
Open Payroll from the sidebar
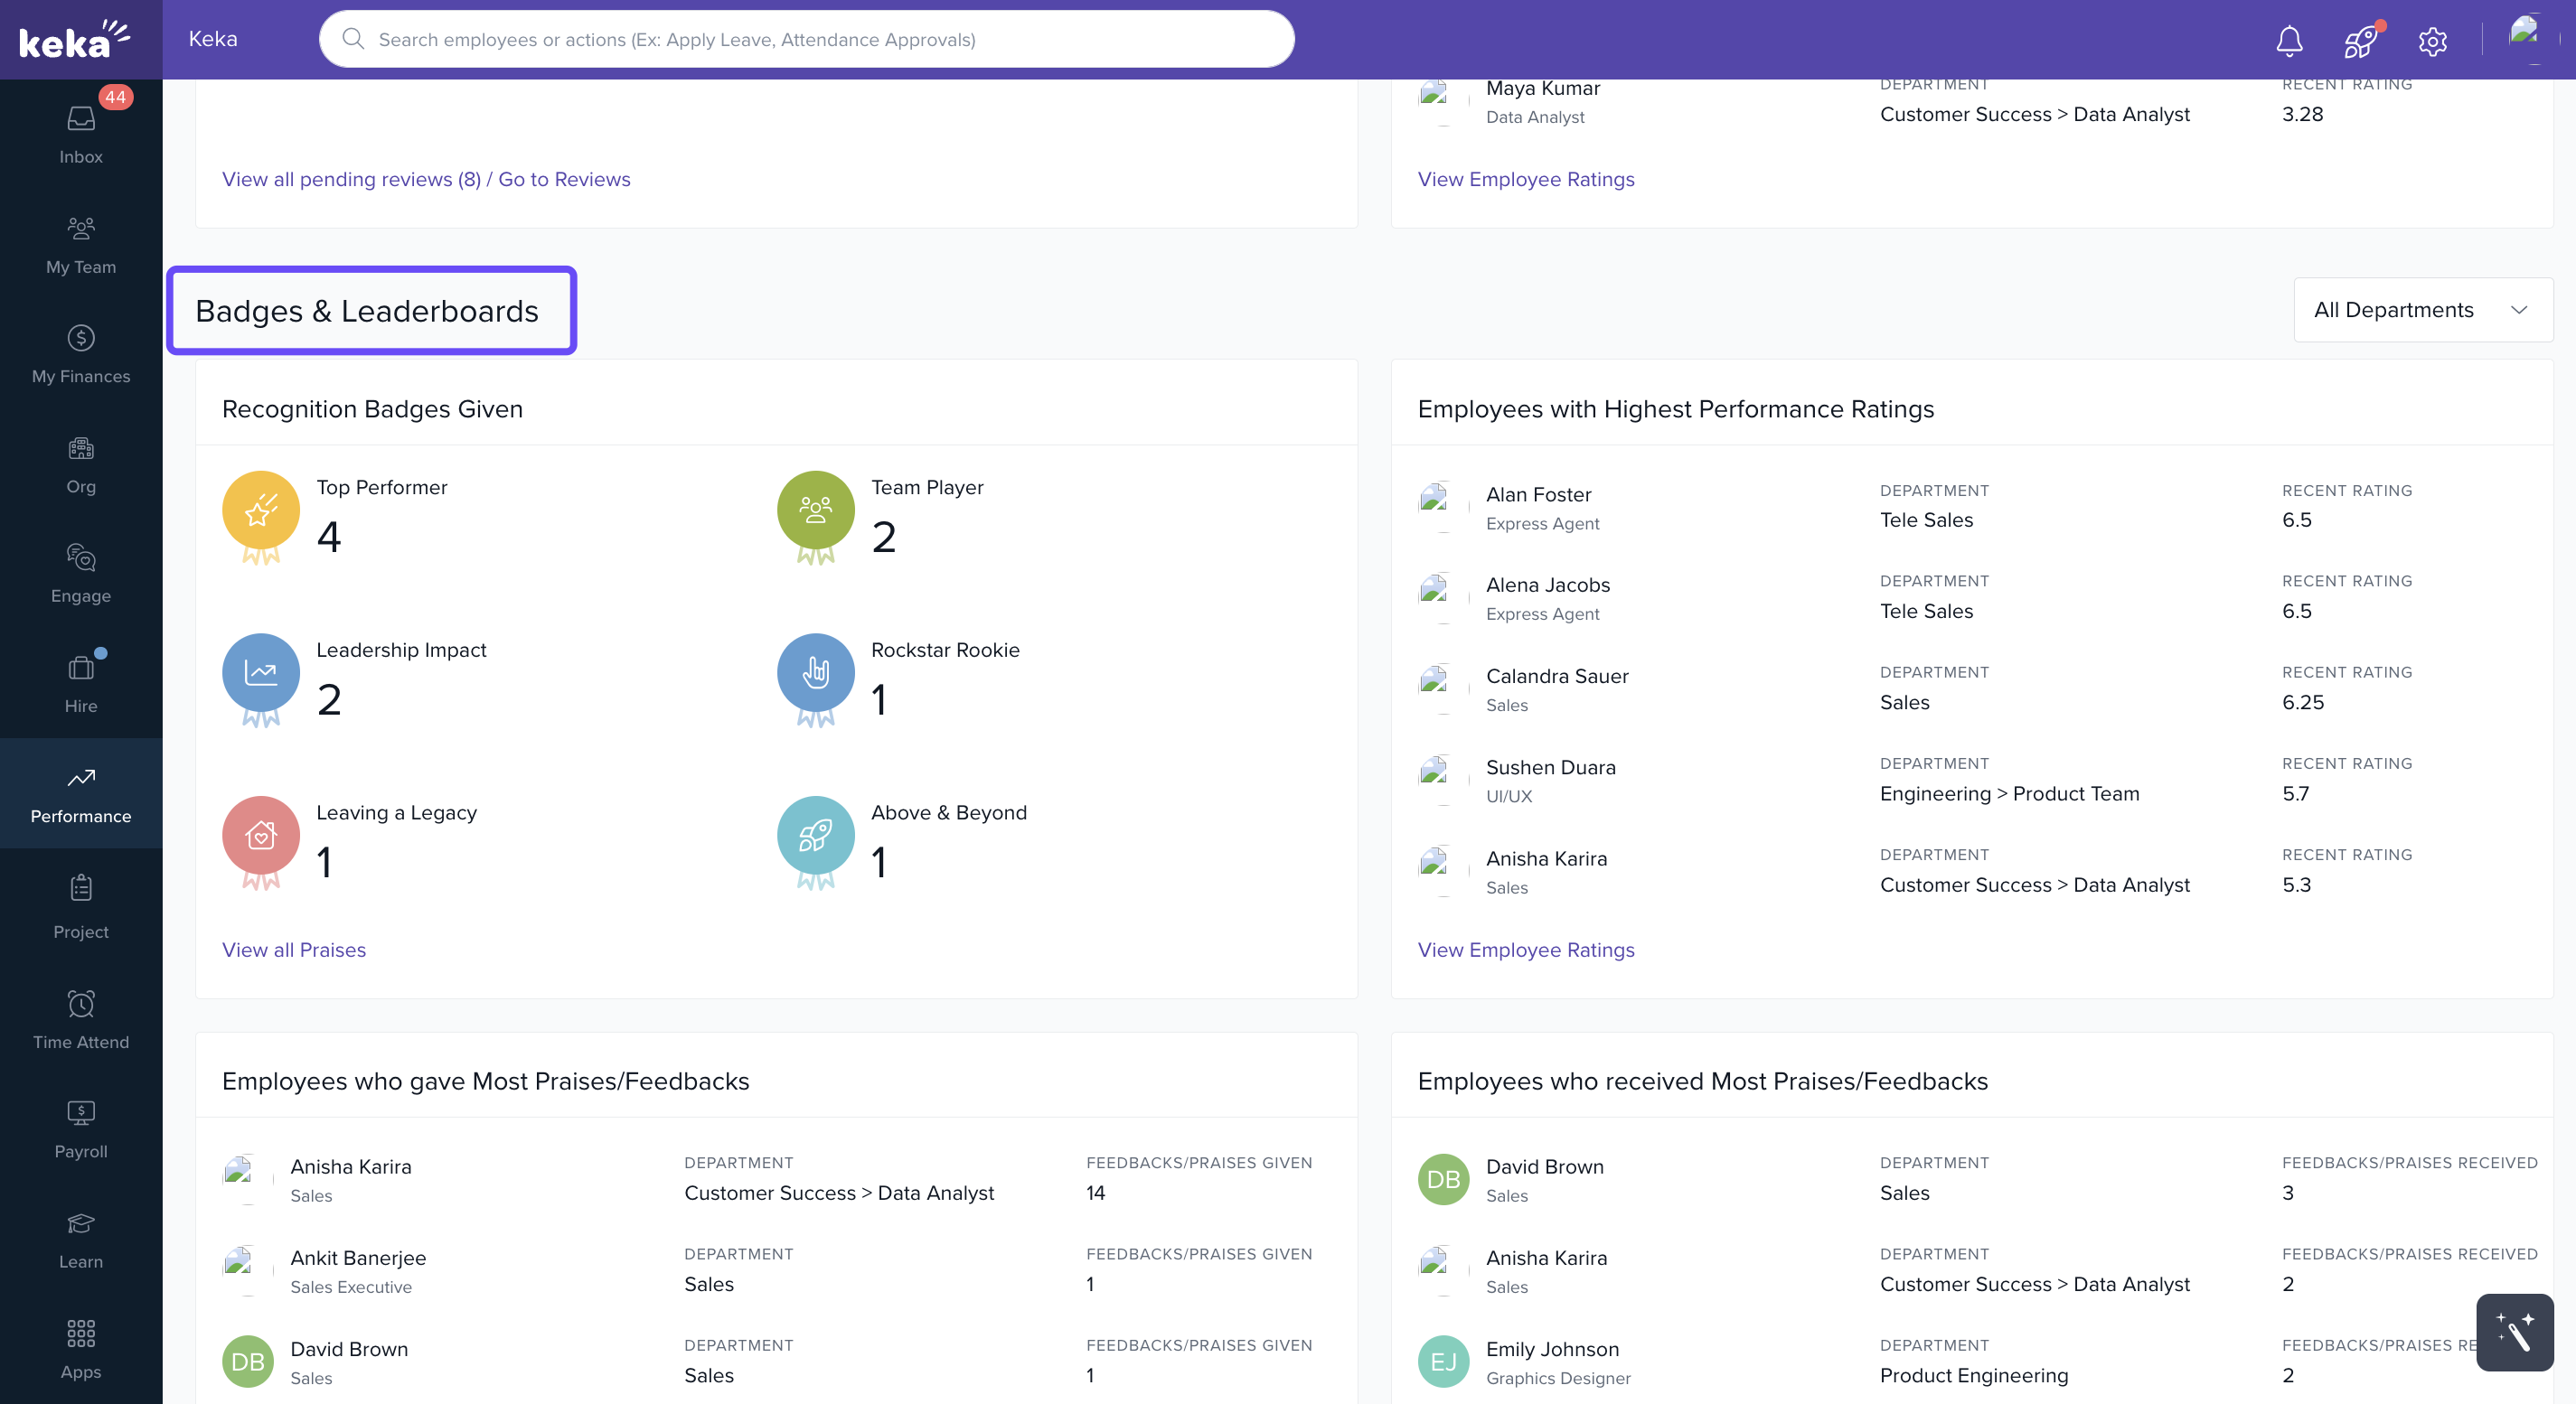tap(80, 1112)
